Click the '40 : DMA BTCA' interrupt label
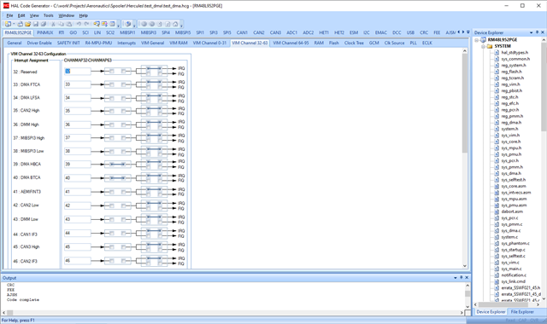This screenshot has height=324, width=547. click(x=26, y=177)
